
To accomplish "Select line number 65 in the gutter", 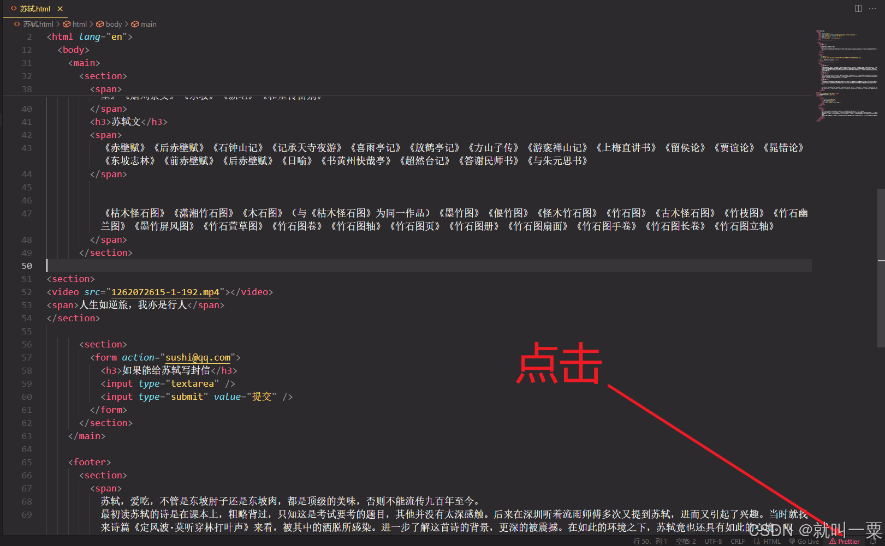I will 27,462.
